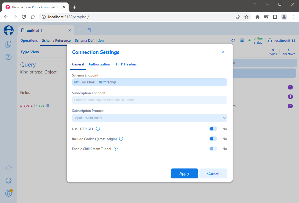Click the reload schema icon
Viewport: 299px width, 203px height.
click(233, 40)
